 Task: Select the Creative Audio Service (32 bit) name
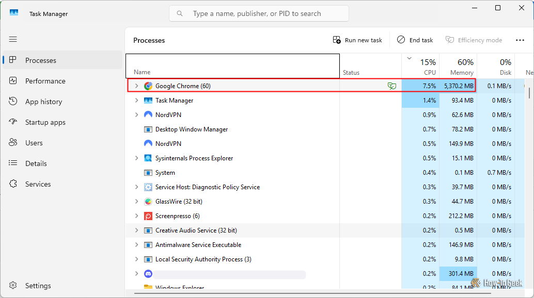click(196, 230)
